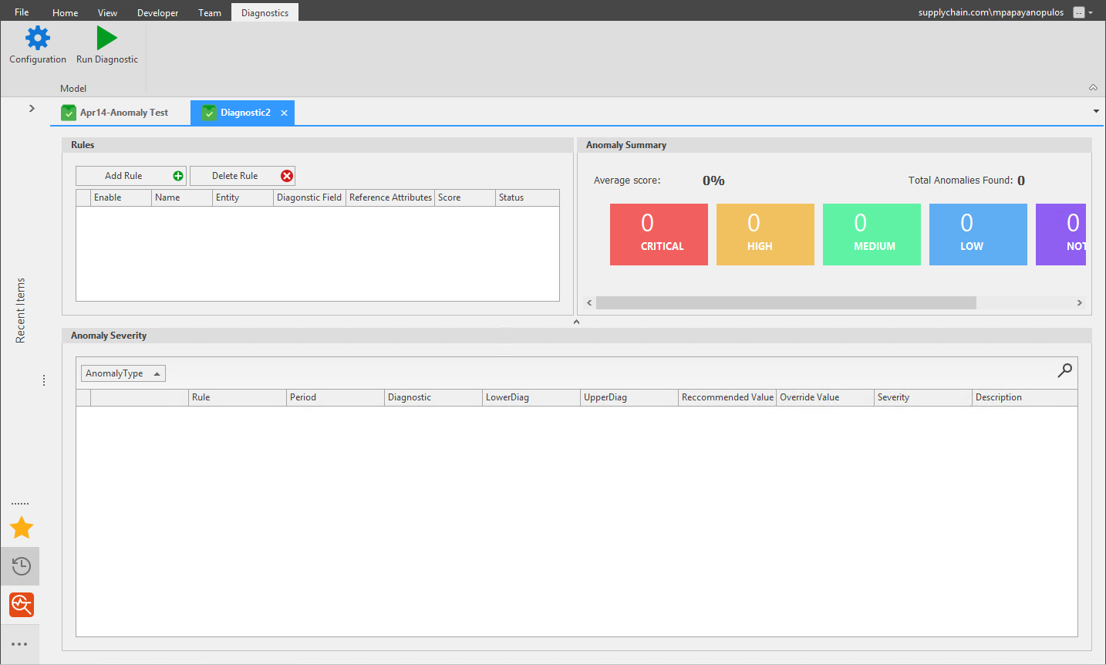The image size is (1106, 665).
Task: Open the user account icon in title bar
Action: click(1079, 12)
